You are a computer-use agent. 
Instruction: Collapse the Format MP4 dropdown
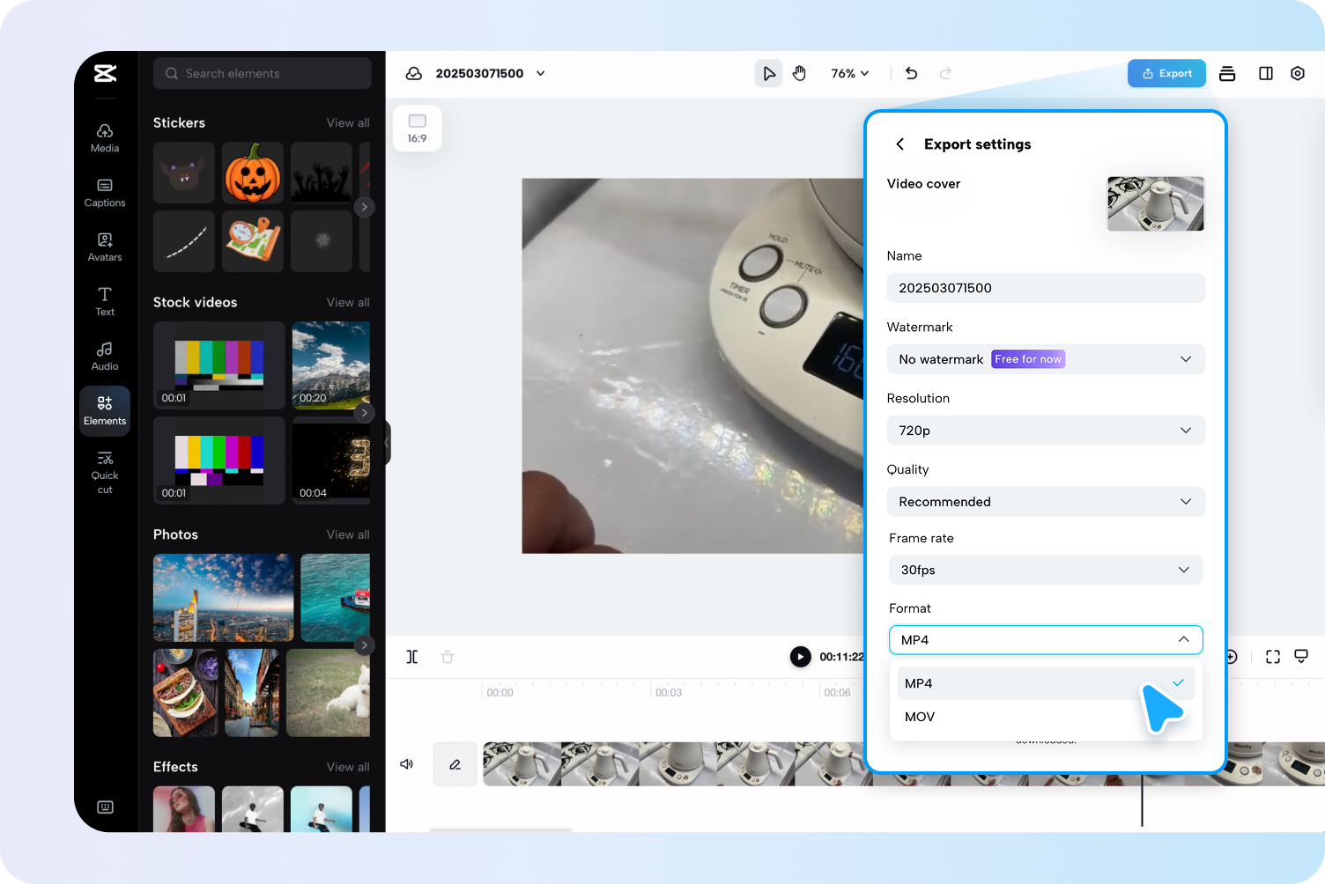[1046, 640]
